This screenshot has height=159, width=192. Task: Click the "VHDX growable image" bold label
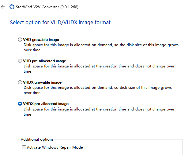(42, 82)
